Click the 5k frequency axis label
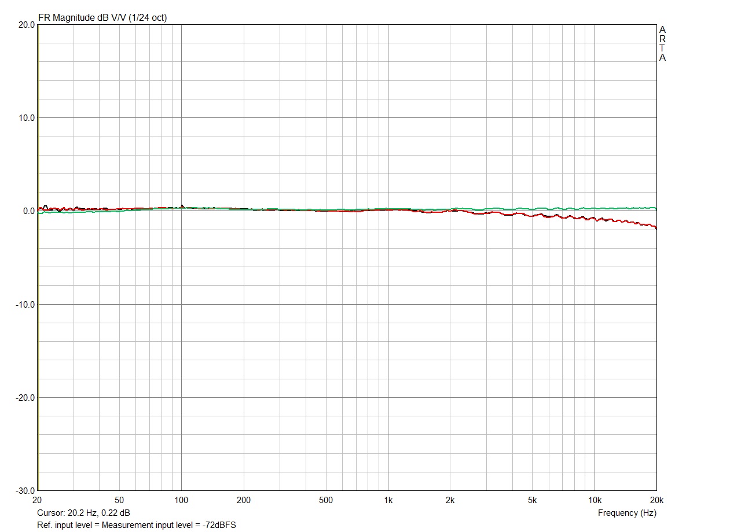 (x=533, y=500)
